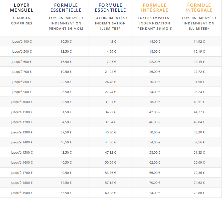The height and width of the screenshot is (198, 222).
Task: Select the 'jusqu'à 1700 €' row label
Action: [22, 173]
